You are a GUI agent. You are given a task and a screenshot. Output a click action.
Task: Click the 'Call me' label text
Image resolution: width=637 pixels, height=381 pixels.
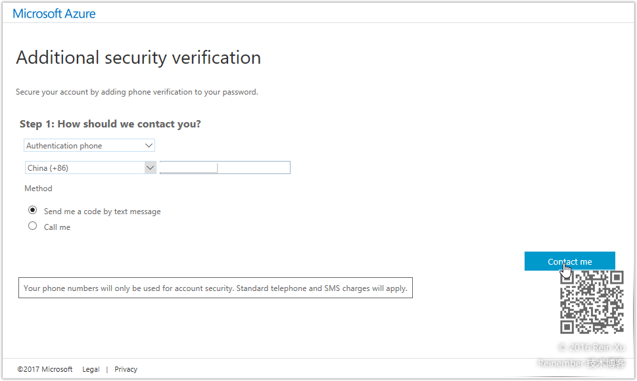[57, 227]
